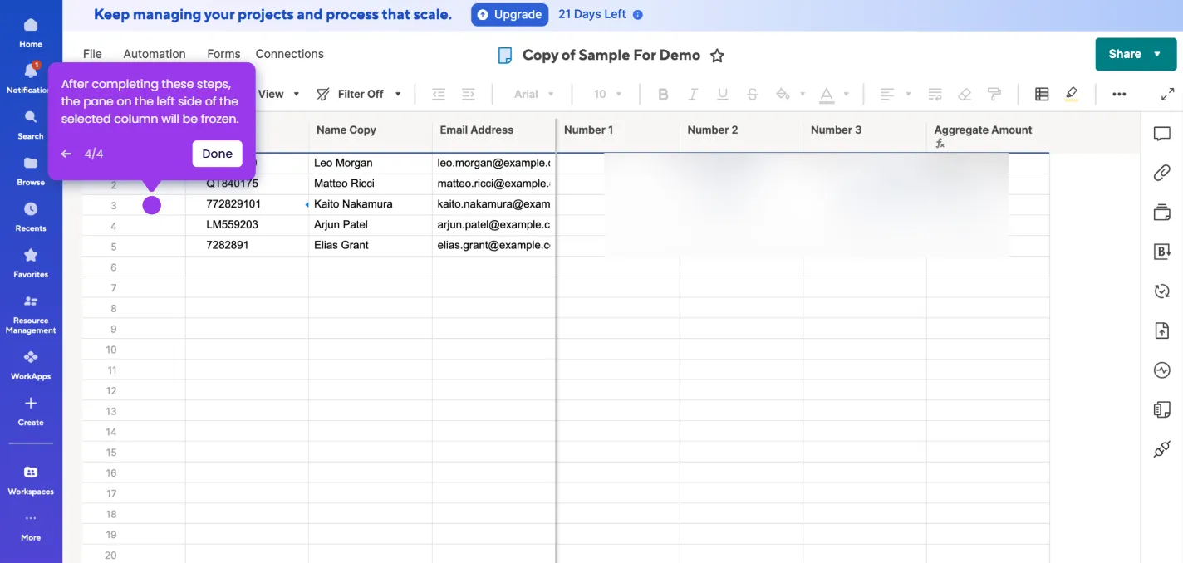1183x563 pixels.
Task: Click Done in the tooltip
Action: tap(217, 154)
